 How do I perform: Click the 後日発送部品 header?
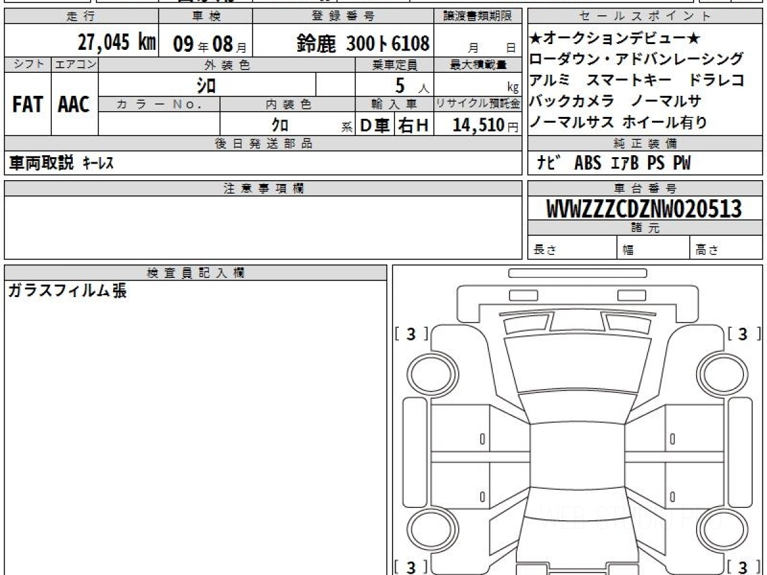[263, 144]
